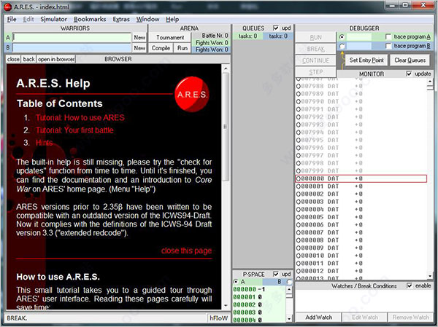The height and width of the screenshot is (327, 438).
Task: Toggle breakpoint circle for address 000005
Action: [x=298, y=217]
